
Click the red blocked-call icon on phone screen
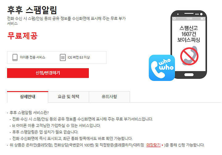tap(189, 56)
